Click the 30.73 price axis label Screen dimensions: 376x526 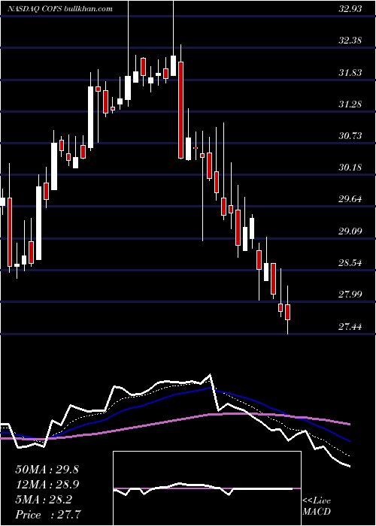coord(350,135)
